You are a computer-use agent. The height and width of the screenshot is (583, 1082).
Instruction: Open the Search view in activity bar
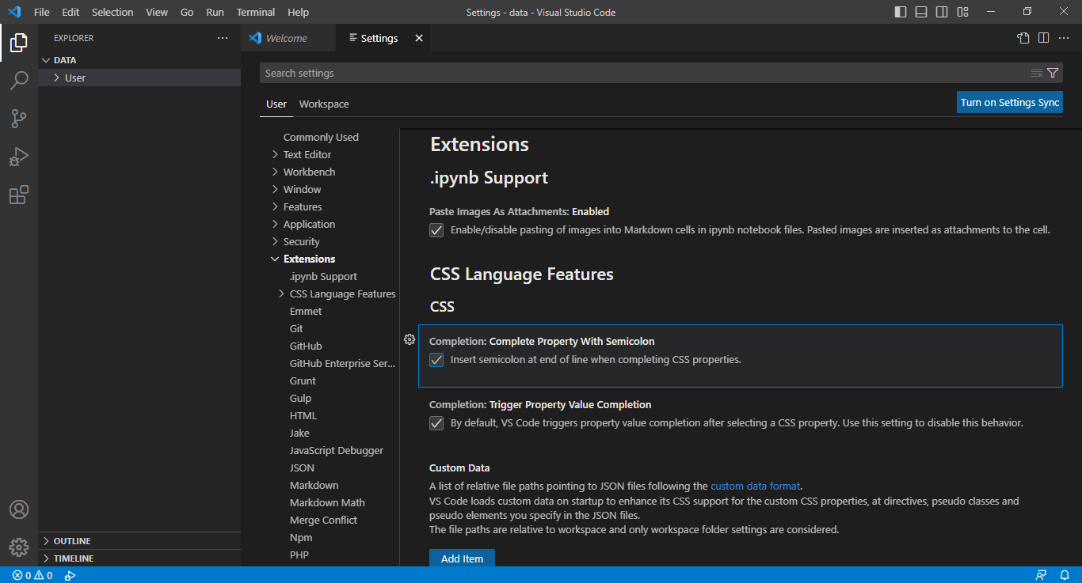19,81
